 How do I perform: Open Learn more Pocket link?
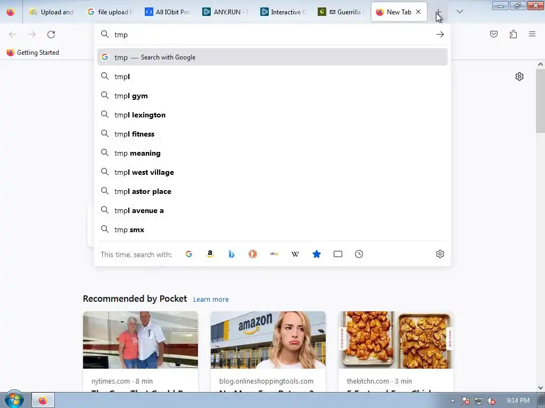tap(211, 300)
